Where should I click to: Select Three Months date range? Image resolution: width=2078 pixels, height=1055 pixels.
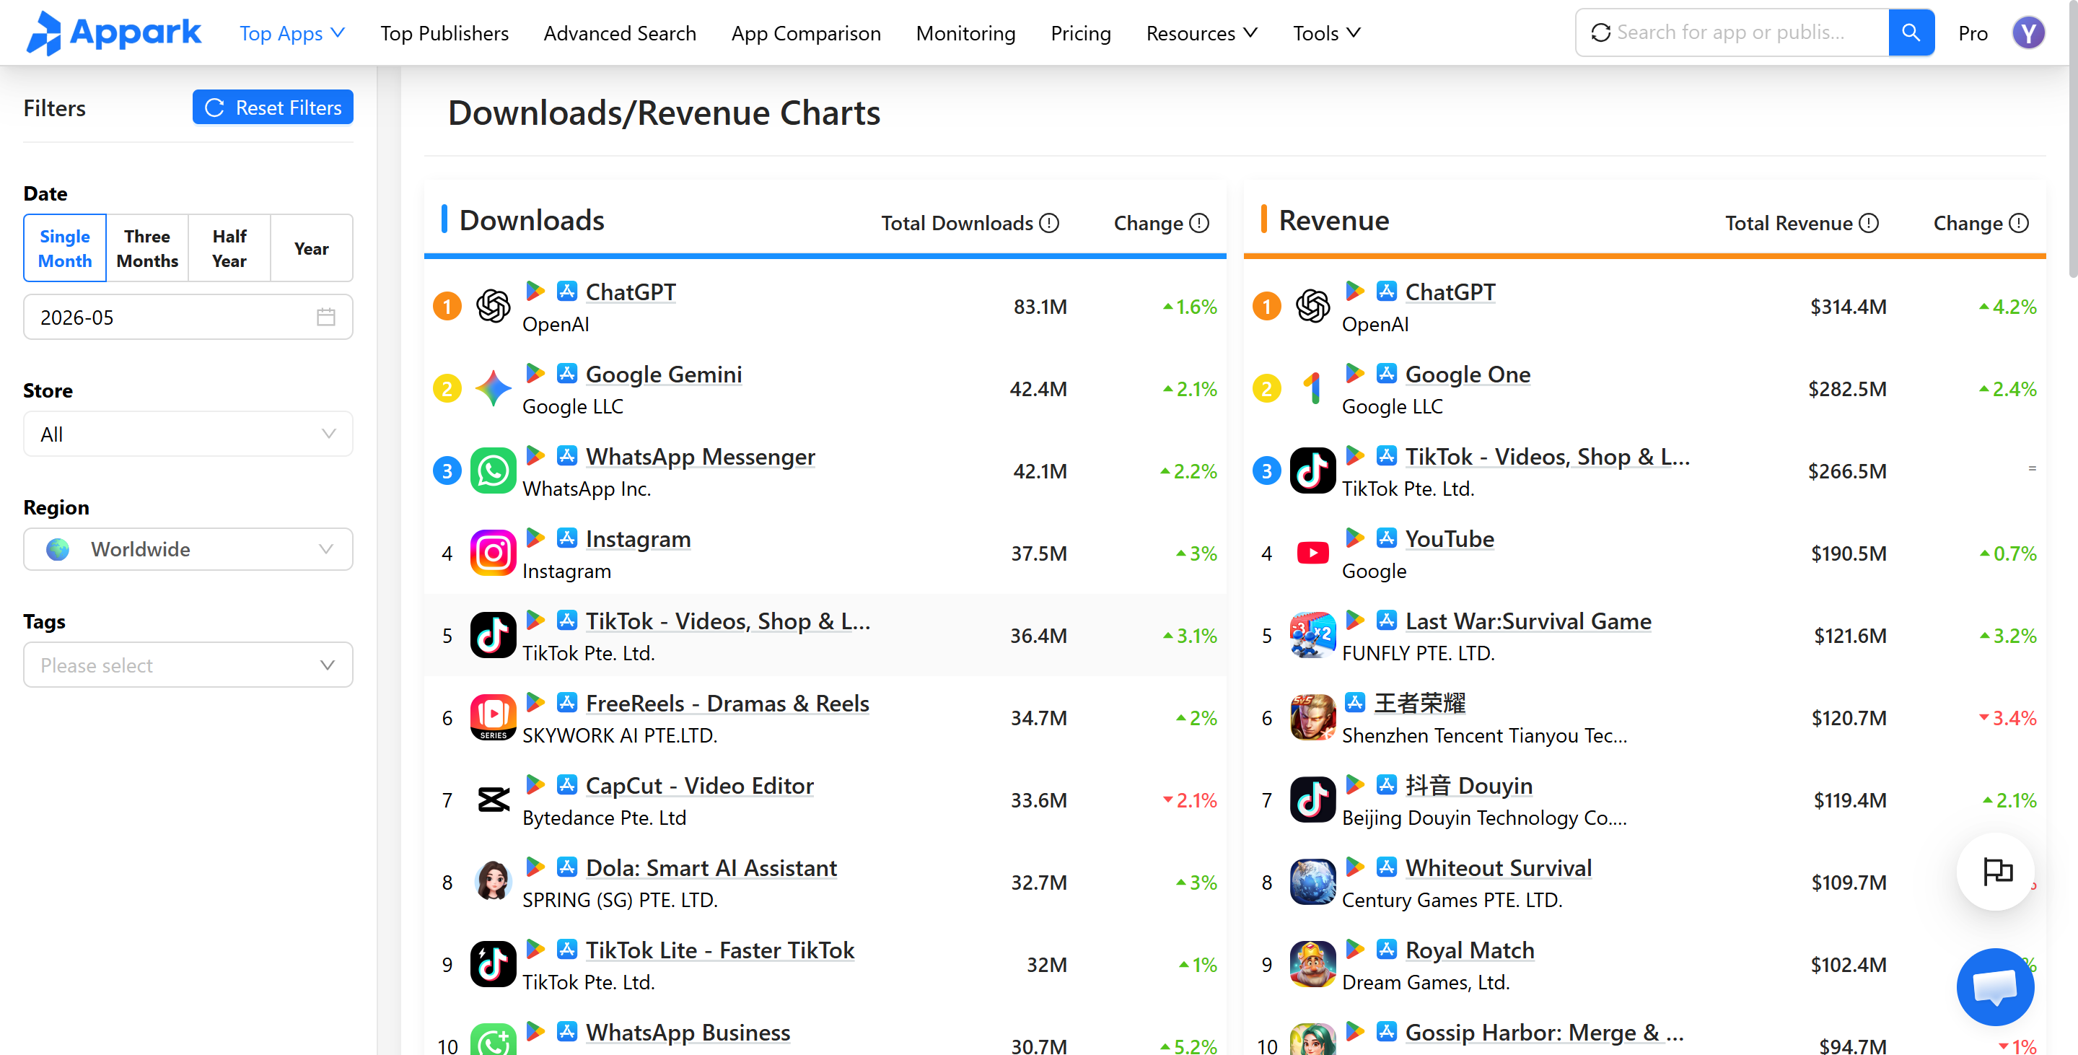146,248
